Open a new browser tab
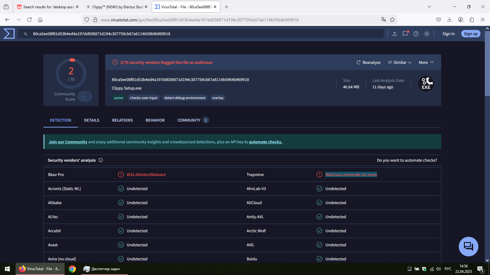 tap(227, 7)
